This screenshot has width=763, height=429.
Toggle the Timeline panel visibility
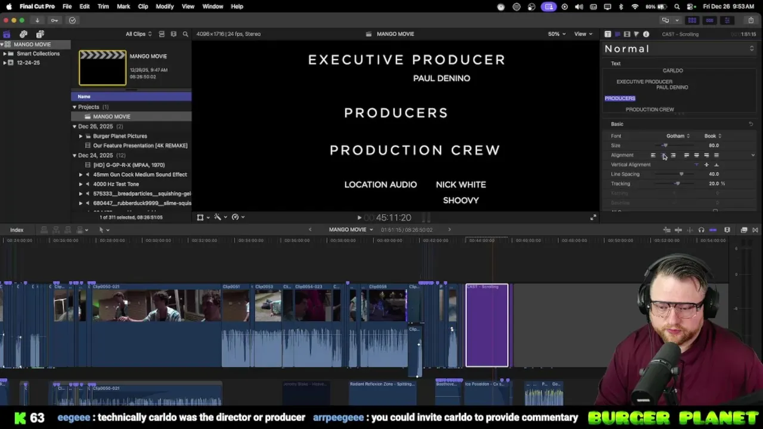coord(709,20)
